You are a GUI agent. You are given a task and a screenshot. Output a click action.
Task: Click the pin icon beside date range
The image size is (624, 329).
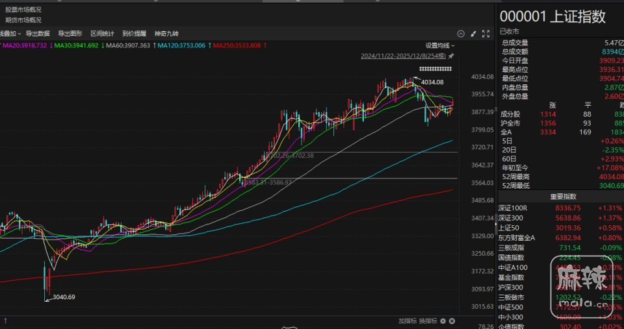coord(451,56)
